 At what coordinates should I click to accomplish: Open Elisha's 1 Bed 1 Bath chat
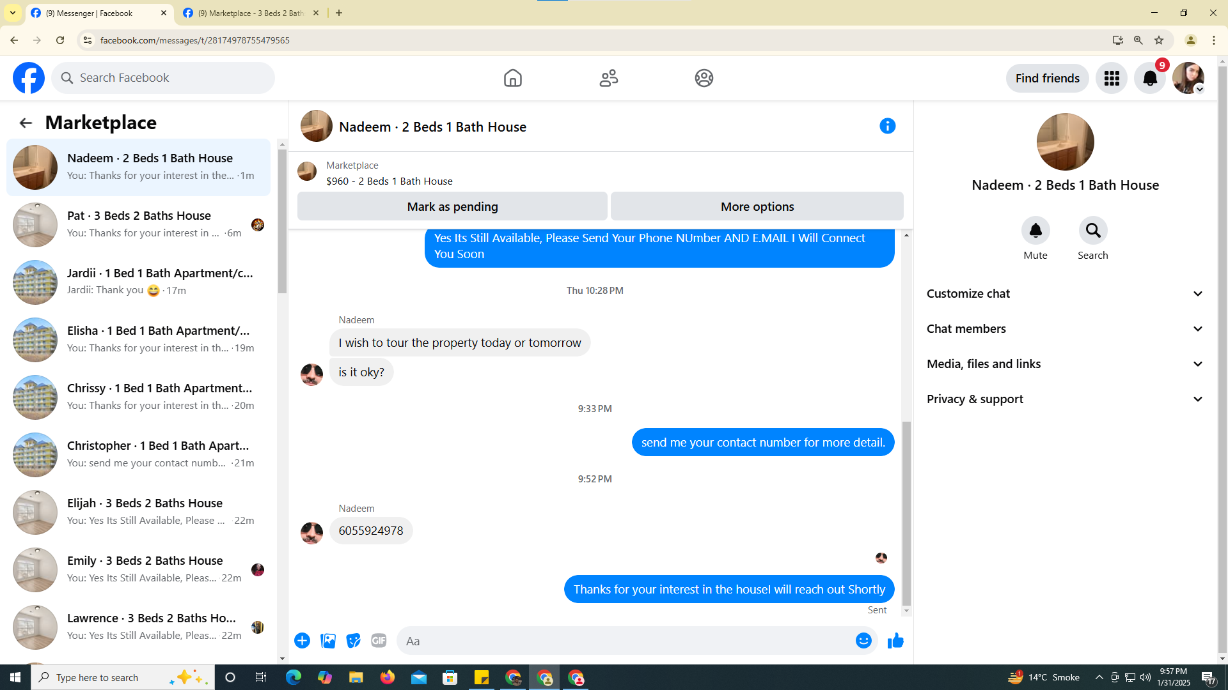(x=138, y=340)
